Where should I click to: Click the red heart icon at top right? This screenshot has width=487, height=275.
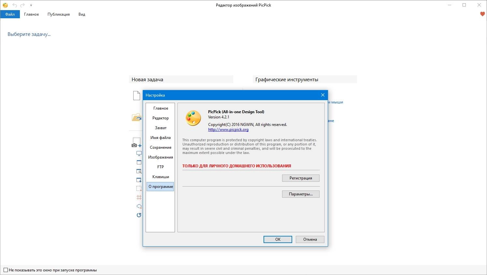(x=482, y=14)
